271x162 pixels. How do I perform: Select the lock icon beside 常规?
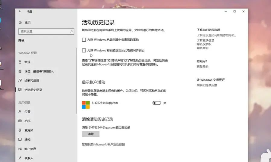tap(20, 62)
